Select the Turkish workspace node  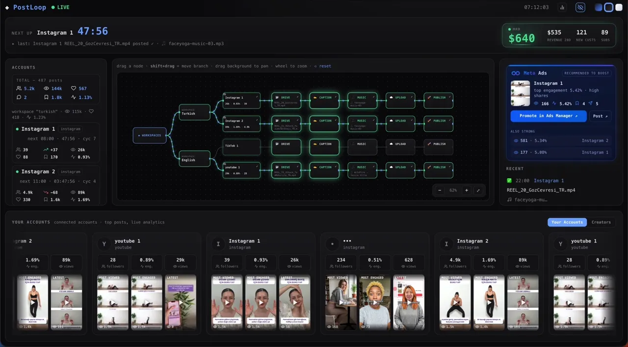195,112
